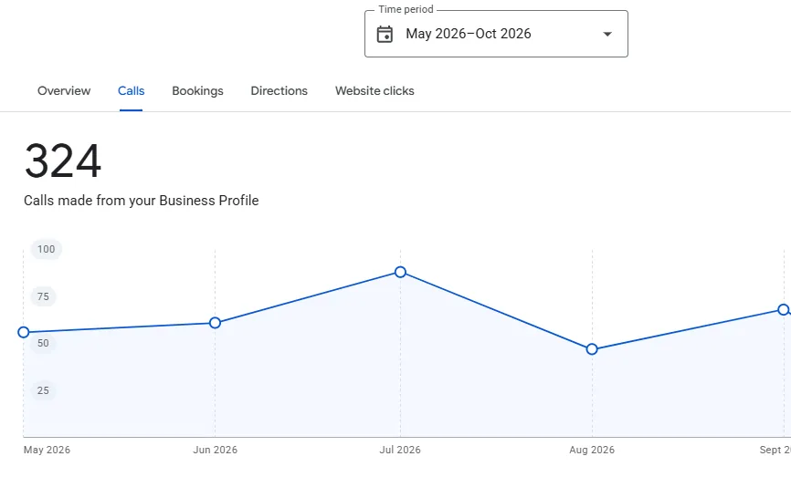This screenshot has width=791, height=477.
Task: Click the Sept 2026 data point
Action: [x=784, y=310]
